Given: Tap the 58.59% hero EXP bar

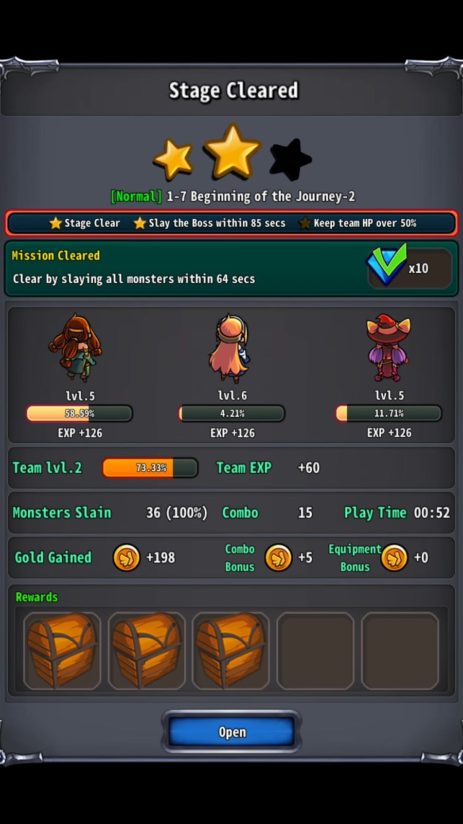Looking at the screenshot, I should point(80,413).
